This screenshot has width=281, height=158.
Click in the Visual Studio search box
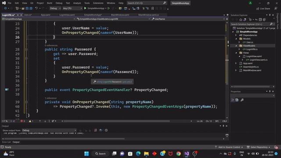[x=147, y=3]
